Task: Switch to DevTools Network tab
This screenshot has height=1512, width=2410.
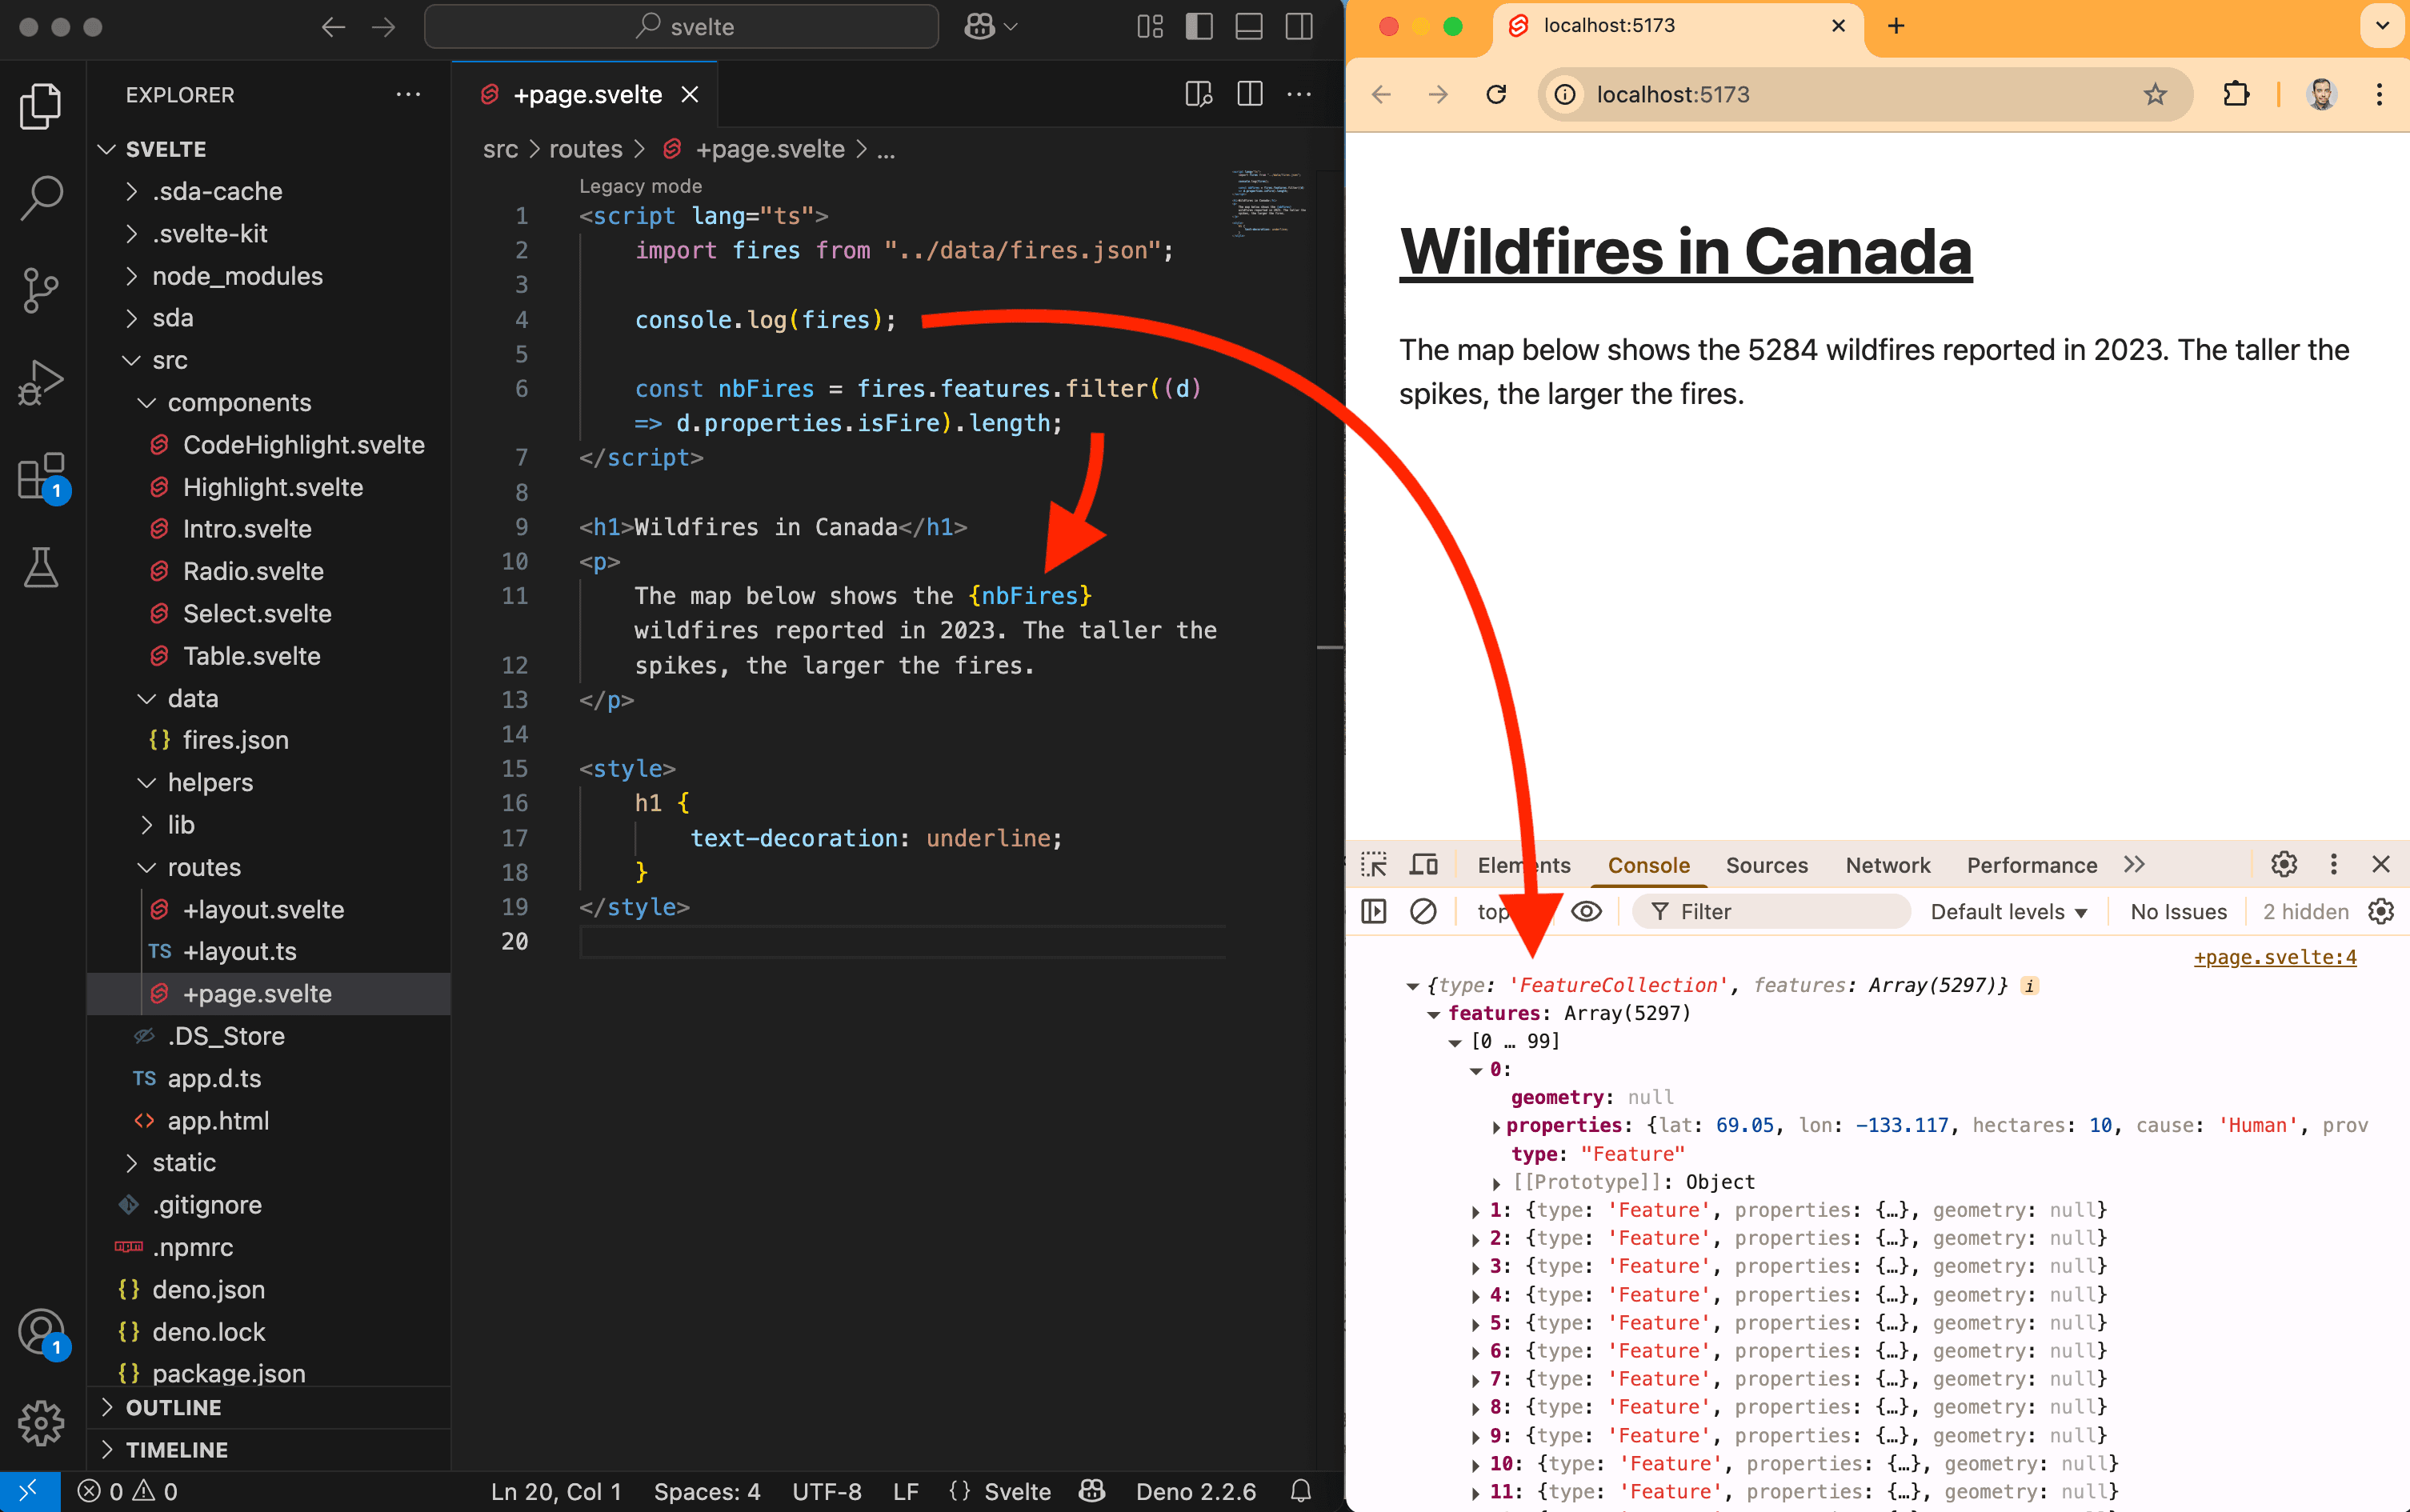Action: 1887,865
